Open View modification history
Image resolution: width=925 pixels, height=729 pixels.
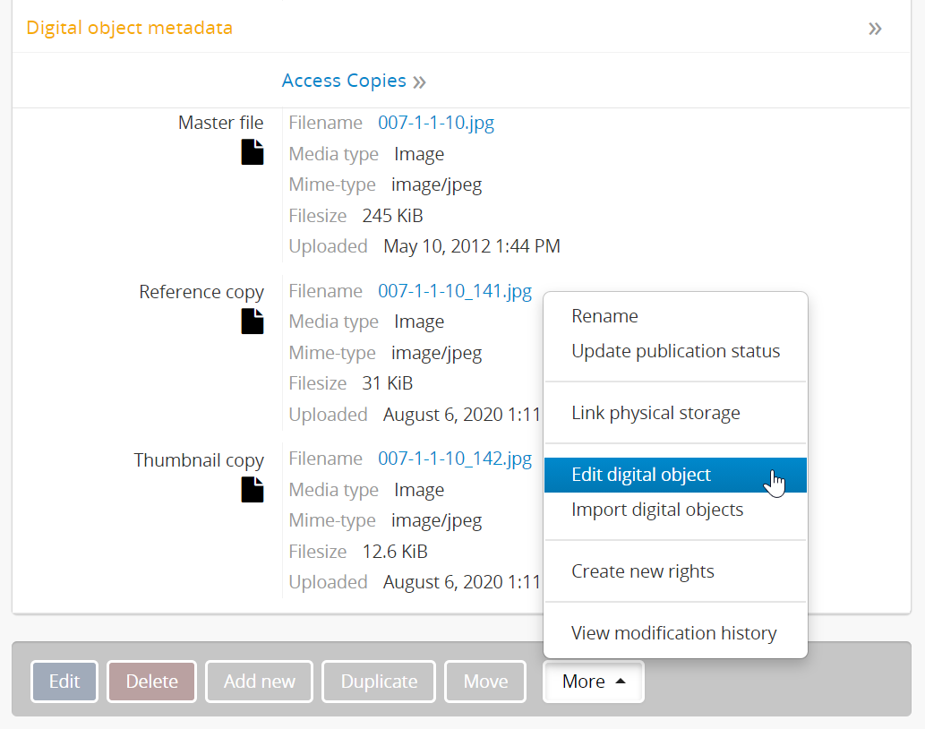point(673,633)
